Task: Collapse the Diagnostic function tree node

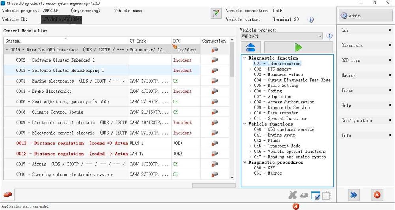Action: pyautogui.click(x=245, y=58)
